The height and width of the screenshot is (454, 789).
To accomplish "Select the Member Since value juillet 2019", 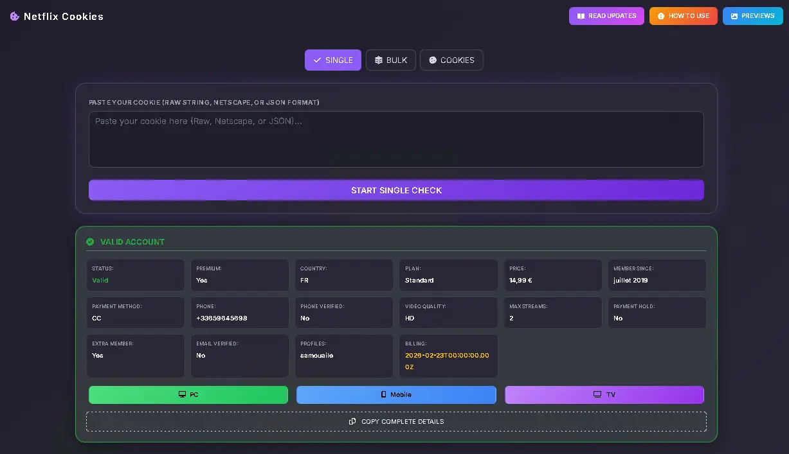I will (631, 281).
